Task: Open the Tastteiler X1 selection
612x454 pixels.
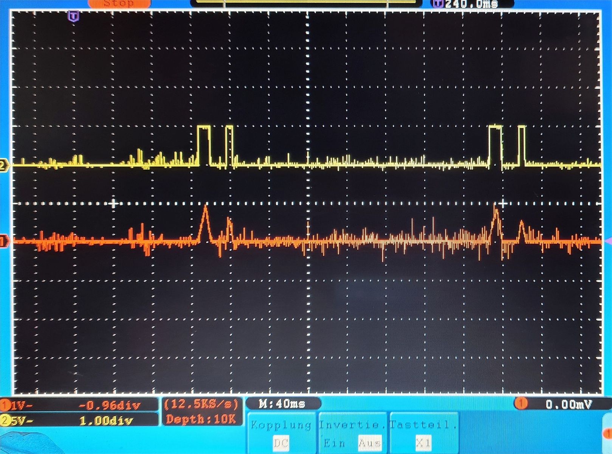Action: (423, 442)
